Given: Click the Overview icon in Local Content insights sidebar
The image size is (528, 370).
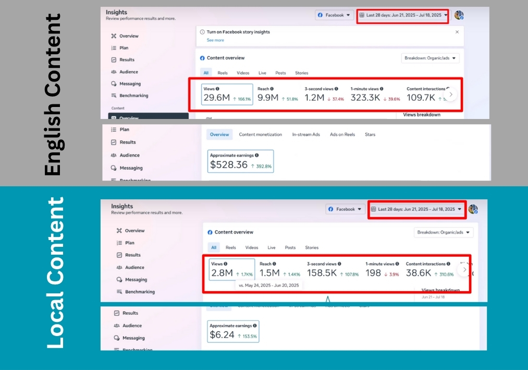Looking at the screenshot, I should pyautogui.click(x=119, y=231).
